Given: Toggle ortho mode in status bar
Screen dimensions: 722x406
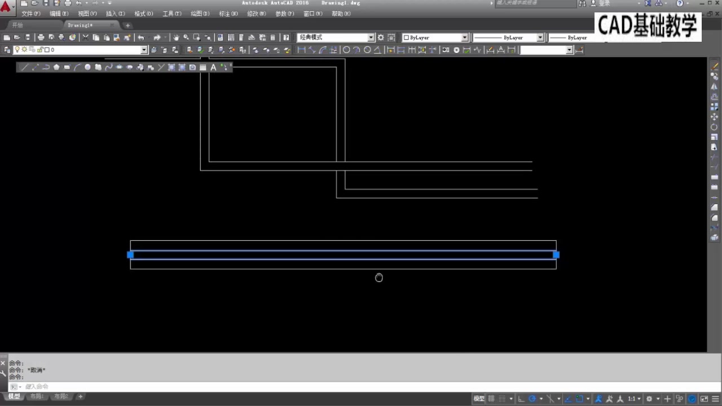Looking at the screenshot, I should [x=521, y=398].
